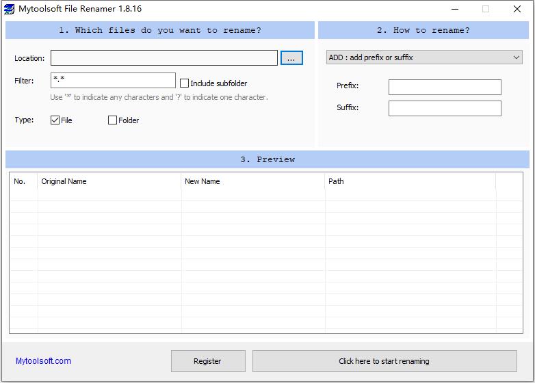The image size is (535, 383).
Task: Enable the Include subfolder checkbox
Action: (x=185, y=83)
